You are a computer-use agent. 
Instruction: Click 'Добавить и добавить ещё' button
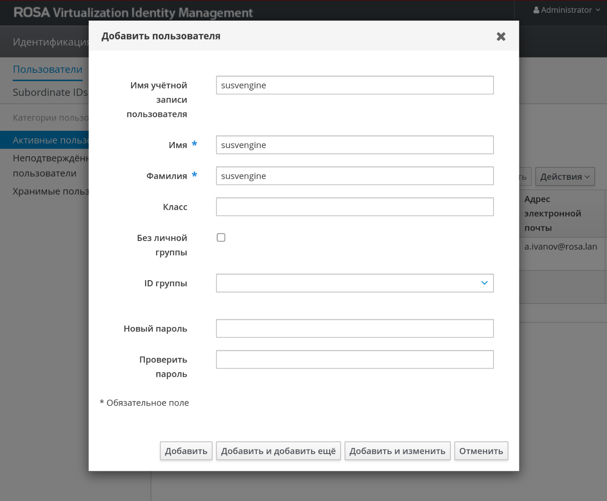[x=278, y=451]
